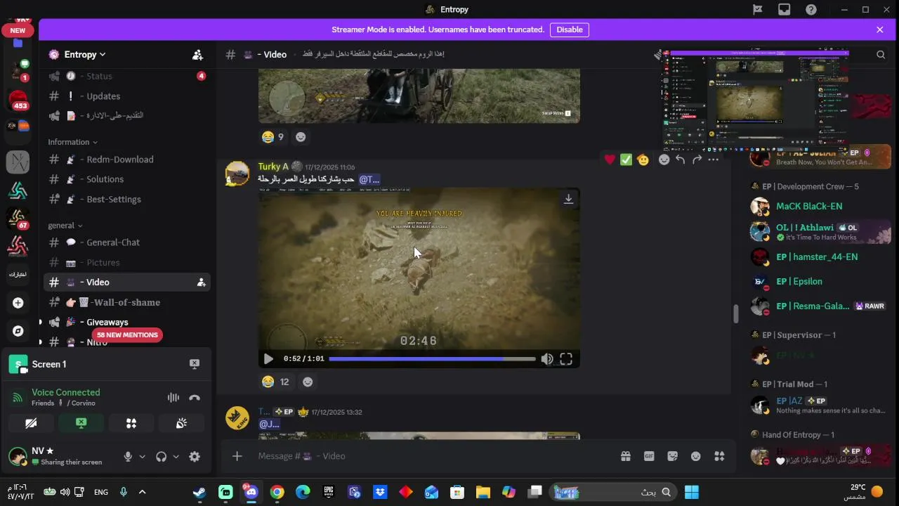The height and width of the screenshot is (506, 899).
Task: Collapse the general category
Action: (x=65, y=226)
